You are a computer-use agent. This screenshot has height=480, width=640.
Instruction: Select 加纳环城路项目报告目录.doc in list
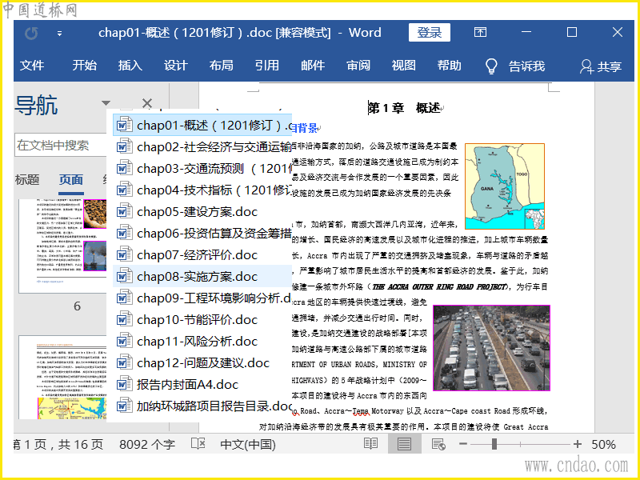tap(202, 406)
